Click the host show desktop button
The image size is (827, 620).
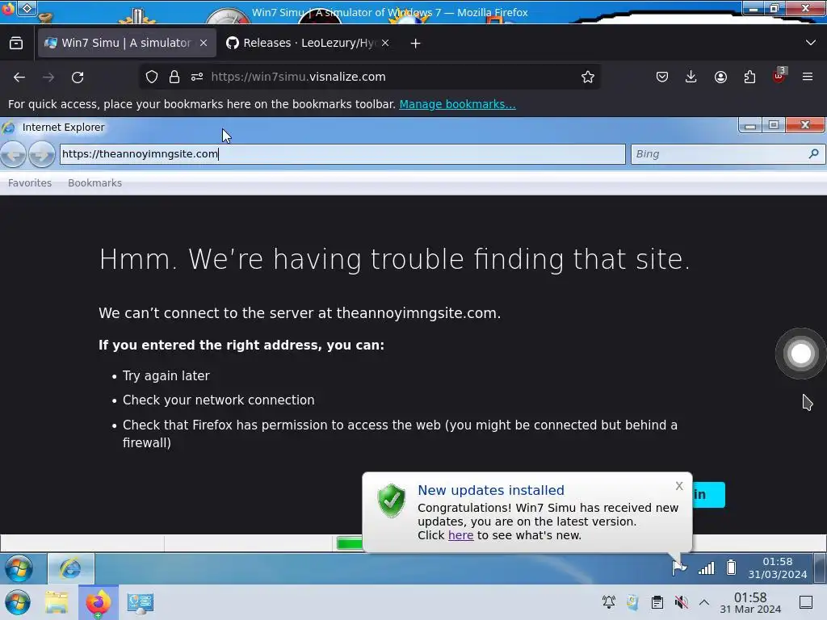(806, 602)
